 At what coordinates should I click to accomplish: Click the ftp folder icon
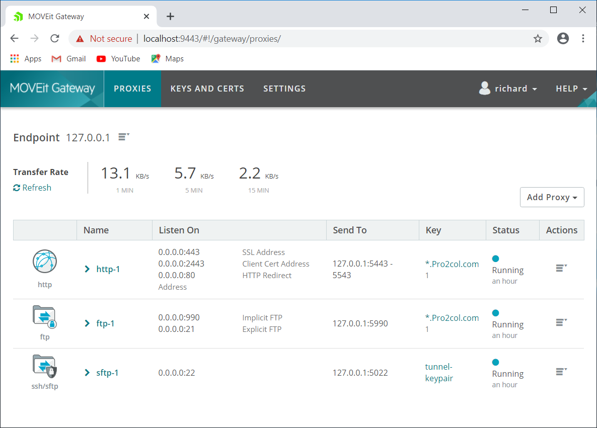tap(44, 317)
